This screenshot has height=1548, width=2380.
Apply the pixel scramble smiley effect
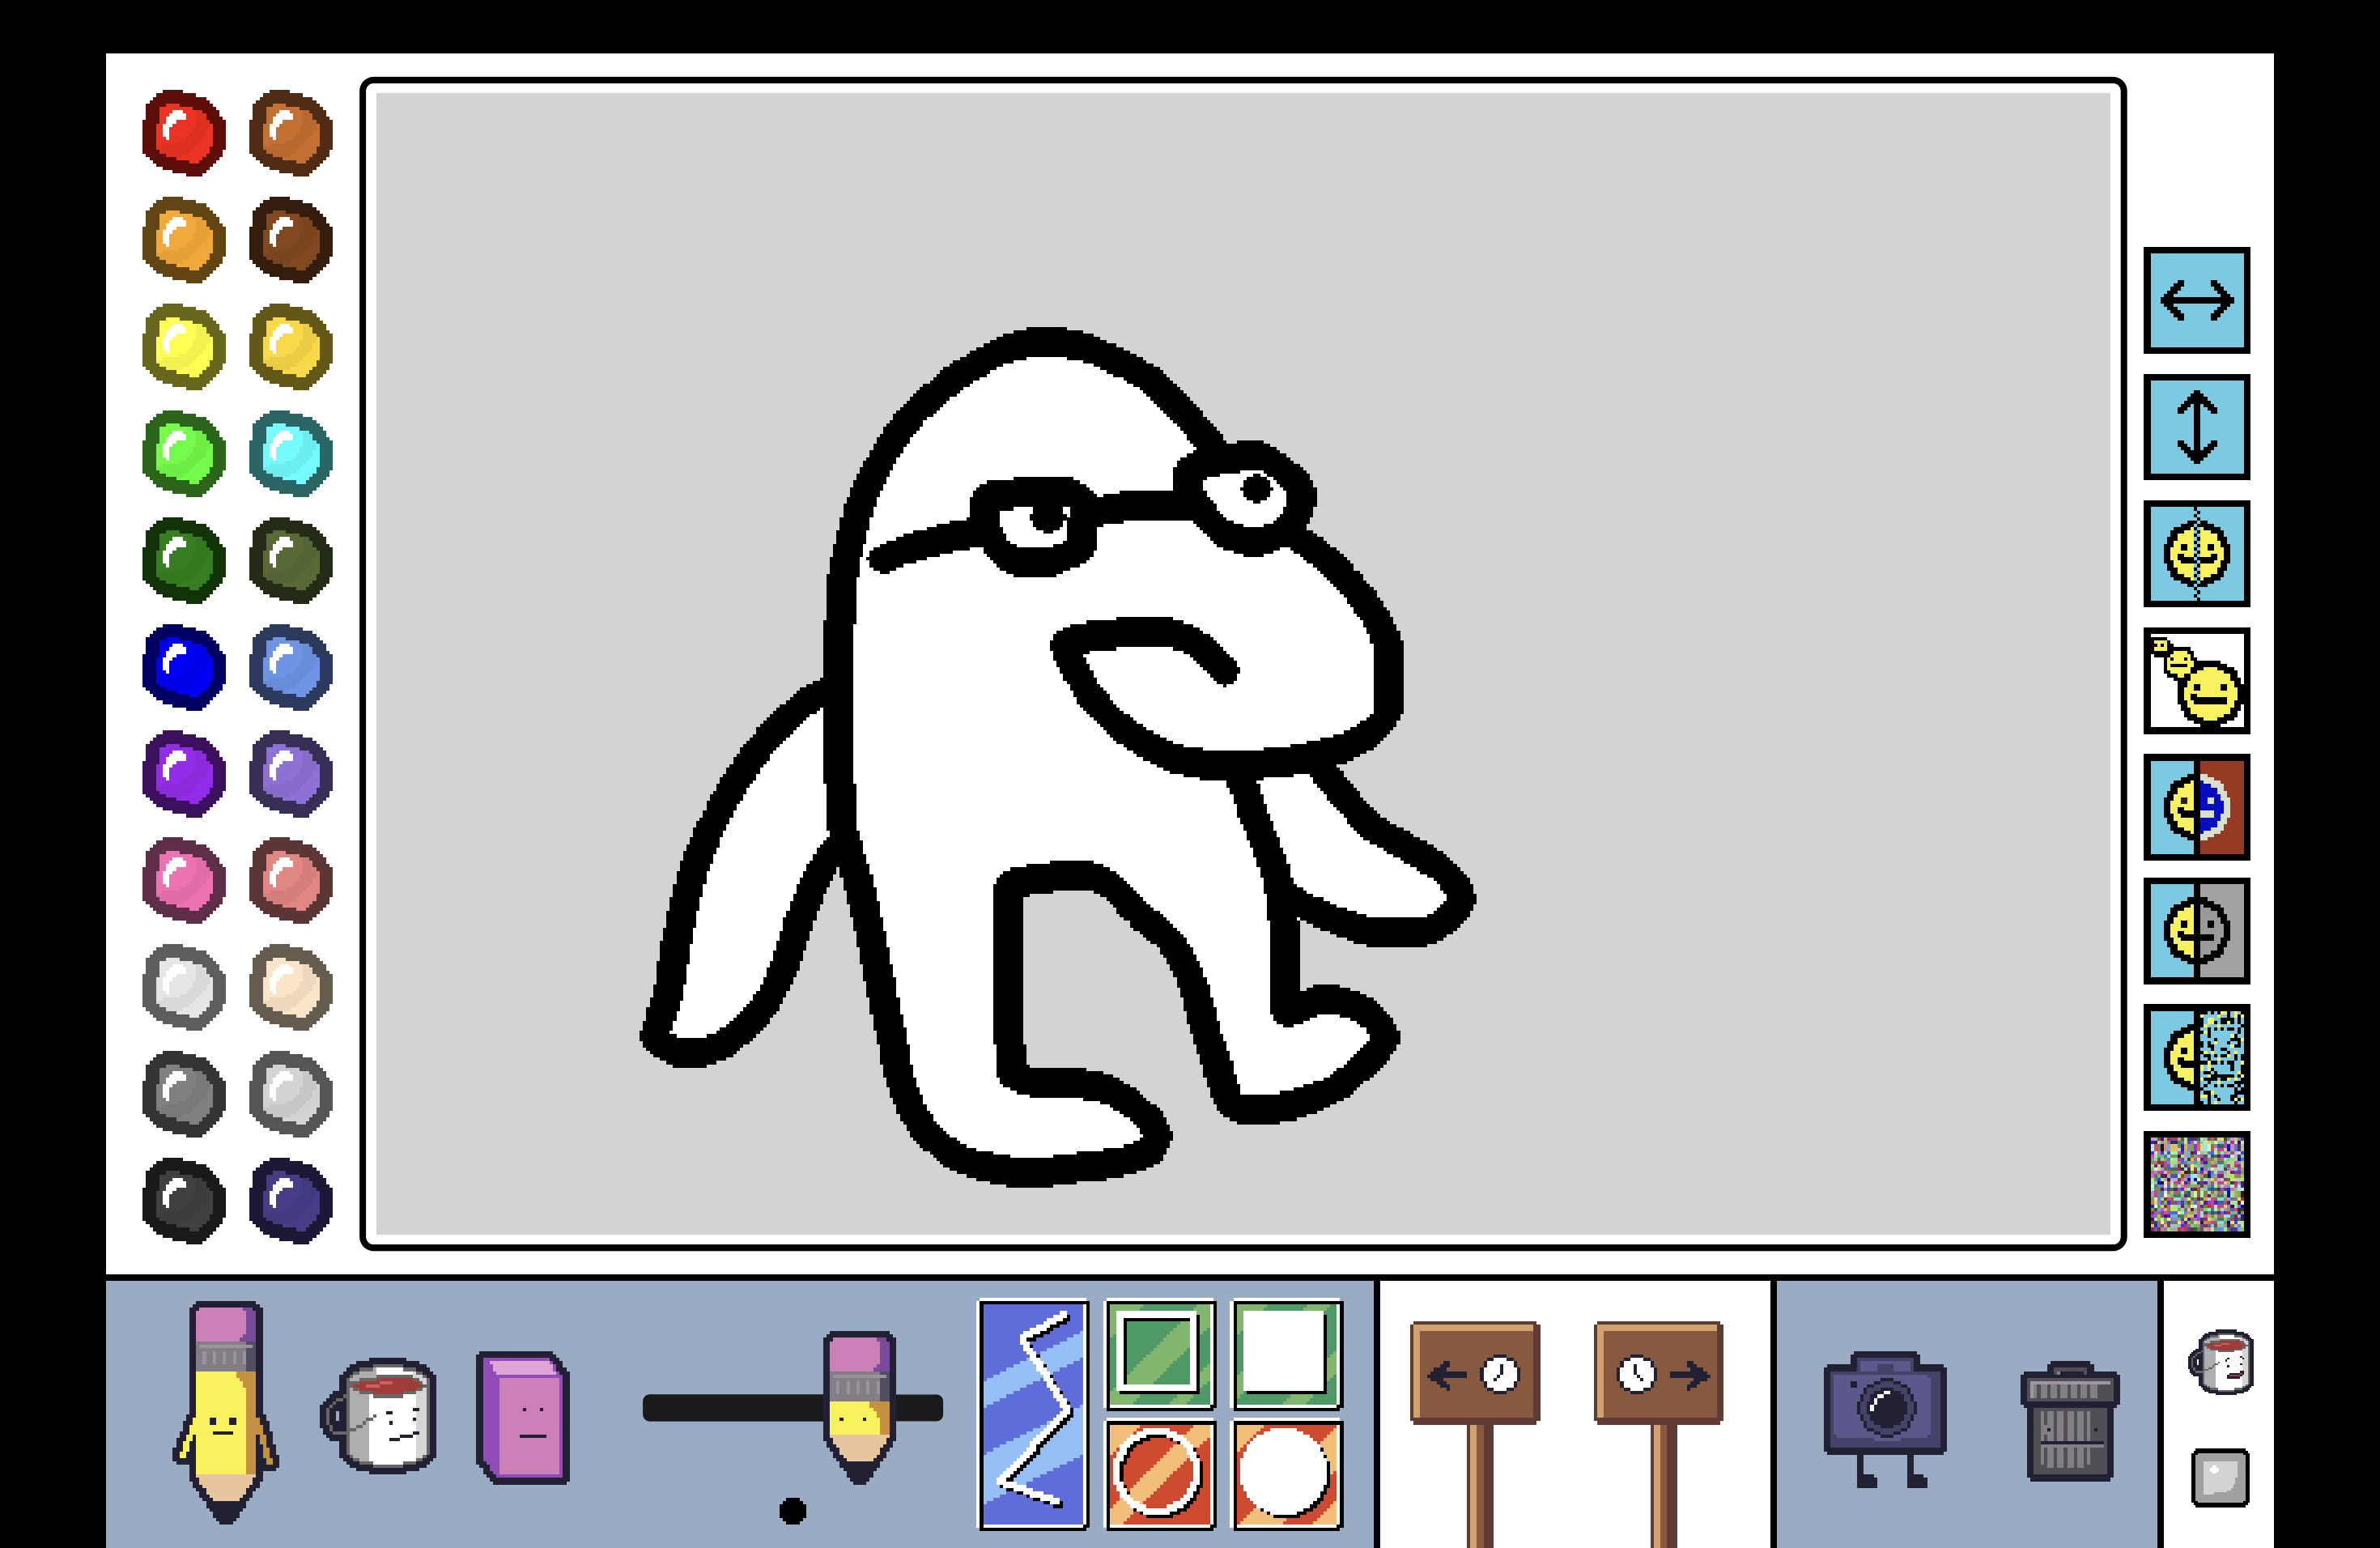[2197, 1057]
